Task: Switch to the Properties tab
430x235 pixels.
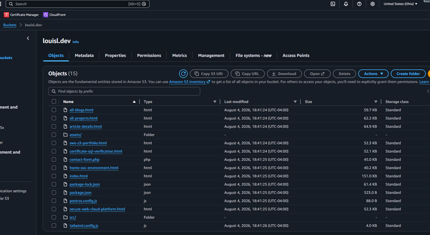Action: click(x=116, y=55)
